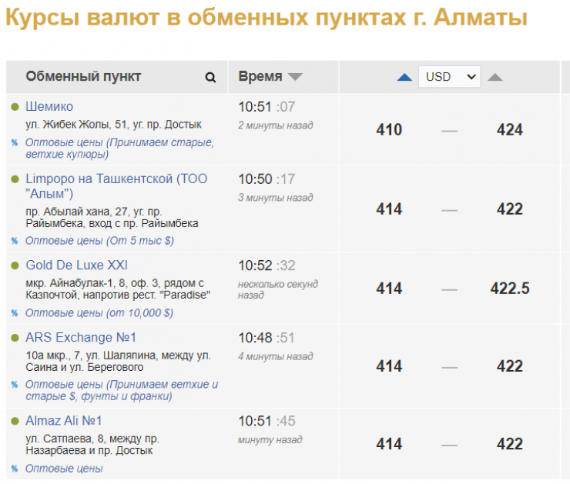570x484 pixels.
Task: Click percent icon beside Gold De Luxe wholesale
Action: click(x=14, y=313)
